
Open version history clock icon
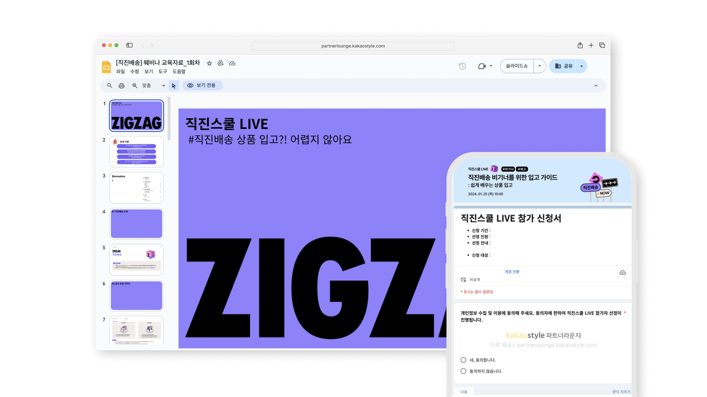462,66
